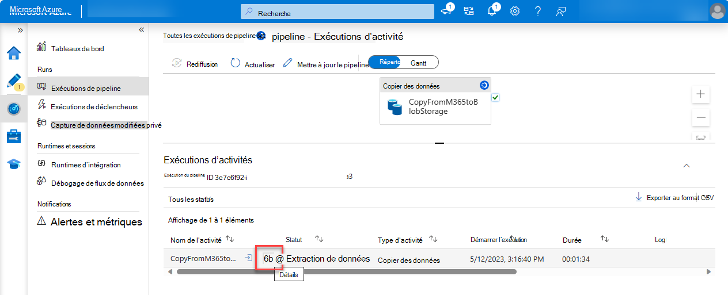Click the left arrow of the horizontal scrollbar
728x295 pixels.
[x=170, y=271]
